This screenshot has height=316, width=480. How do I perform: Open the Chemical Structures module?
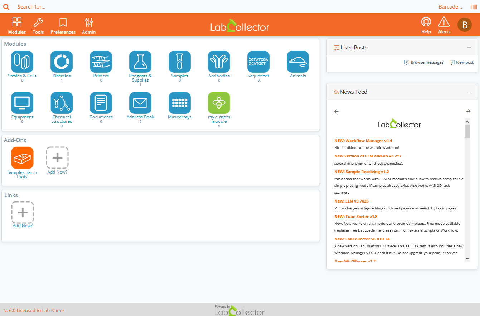click(62, 103)
